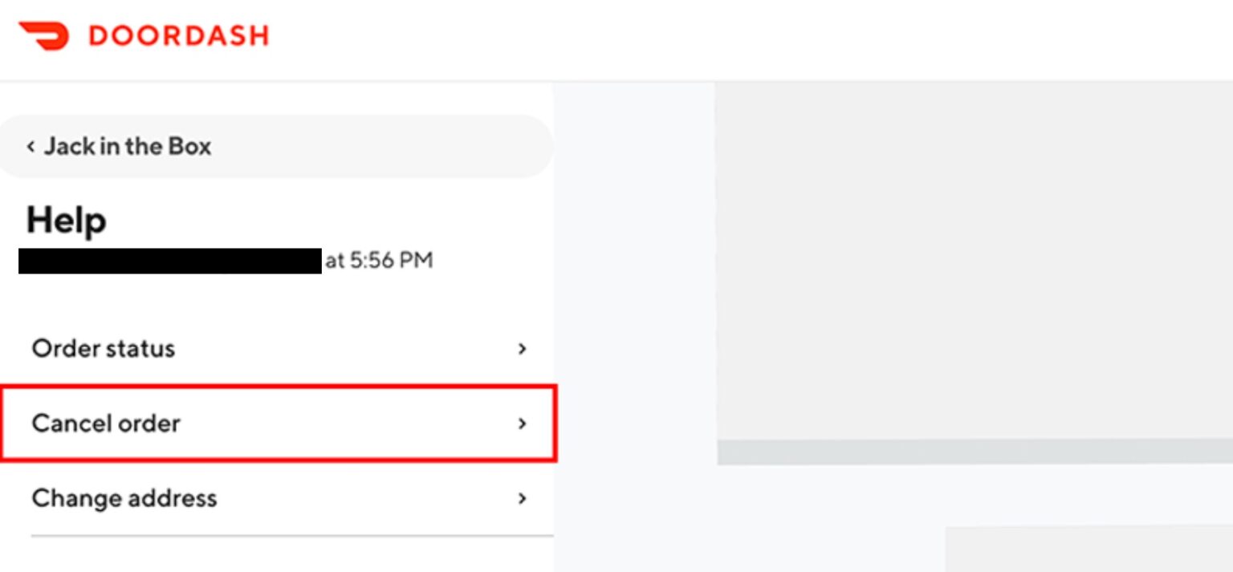Open Change address
Screen dimensions: 1233x572
tap(124, 498)
